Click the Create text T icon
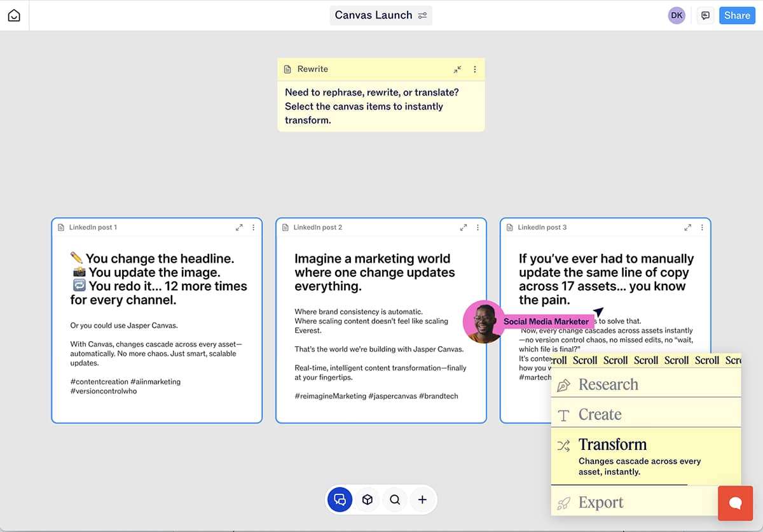 (563, 416)
